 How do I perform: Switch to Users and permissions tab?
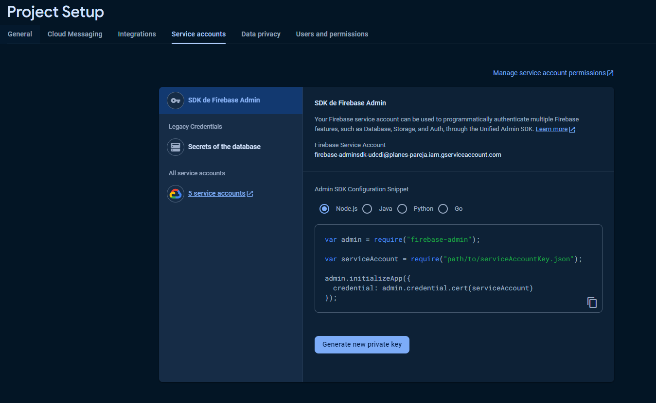pyautogui.click(x=332, y=34)
